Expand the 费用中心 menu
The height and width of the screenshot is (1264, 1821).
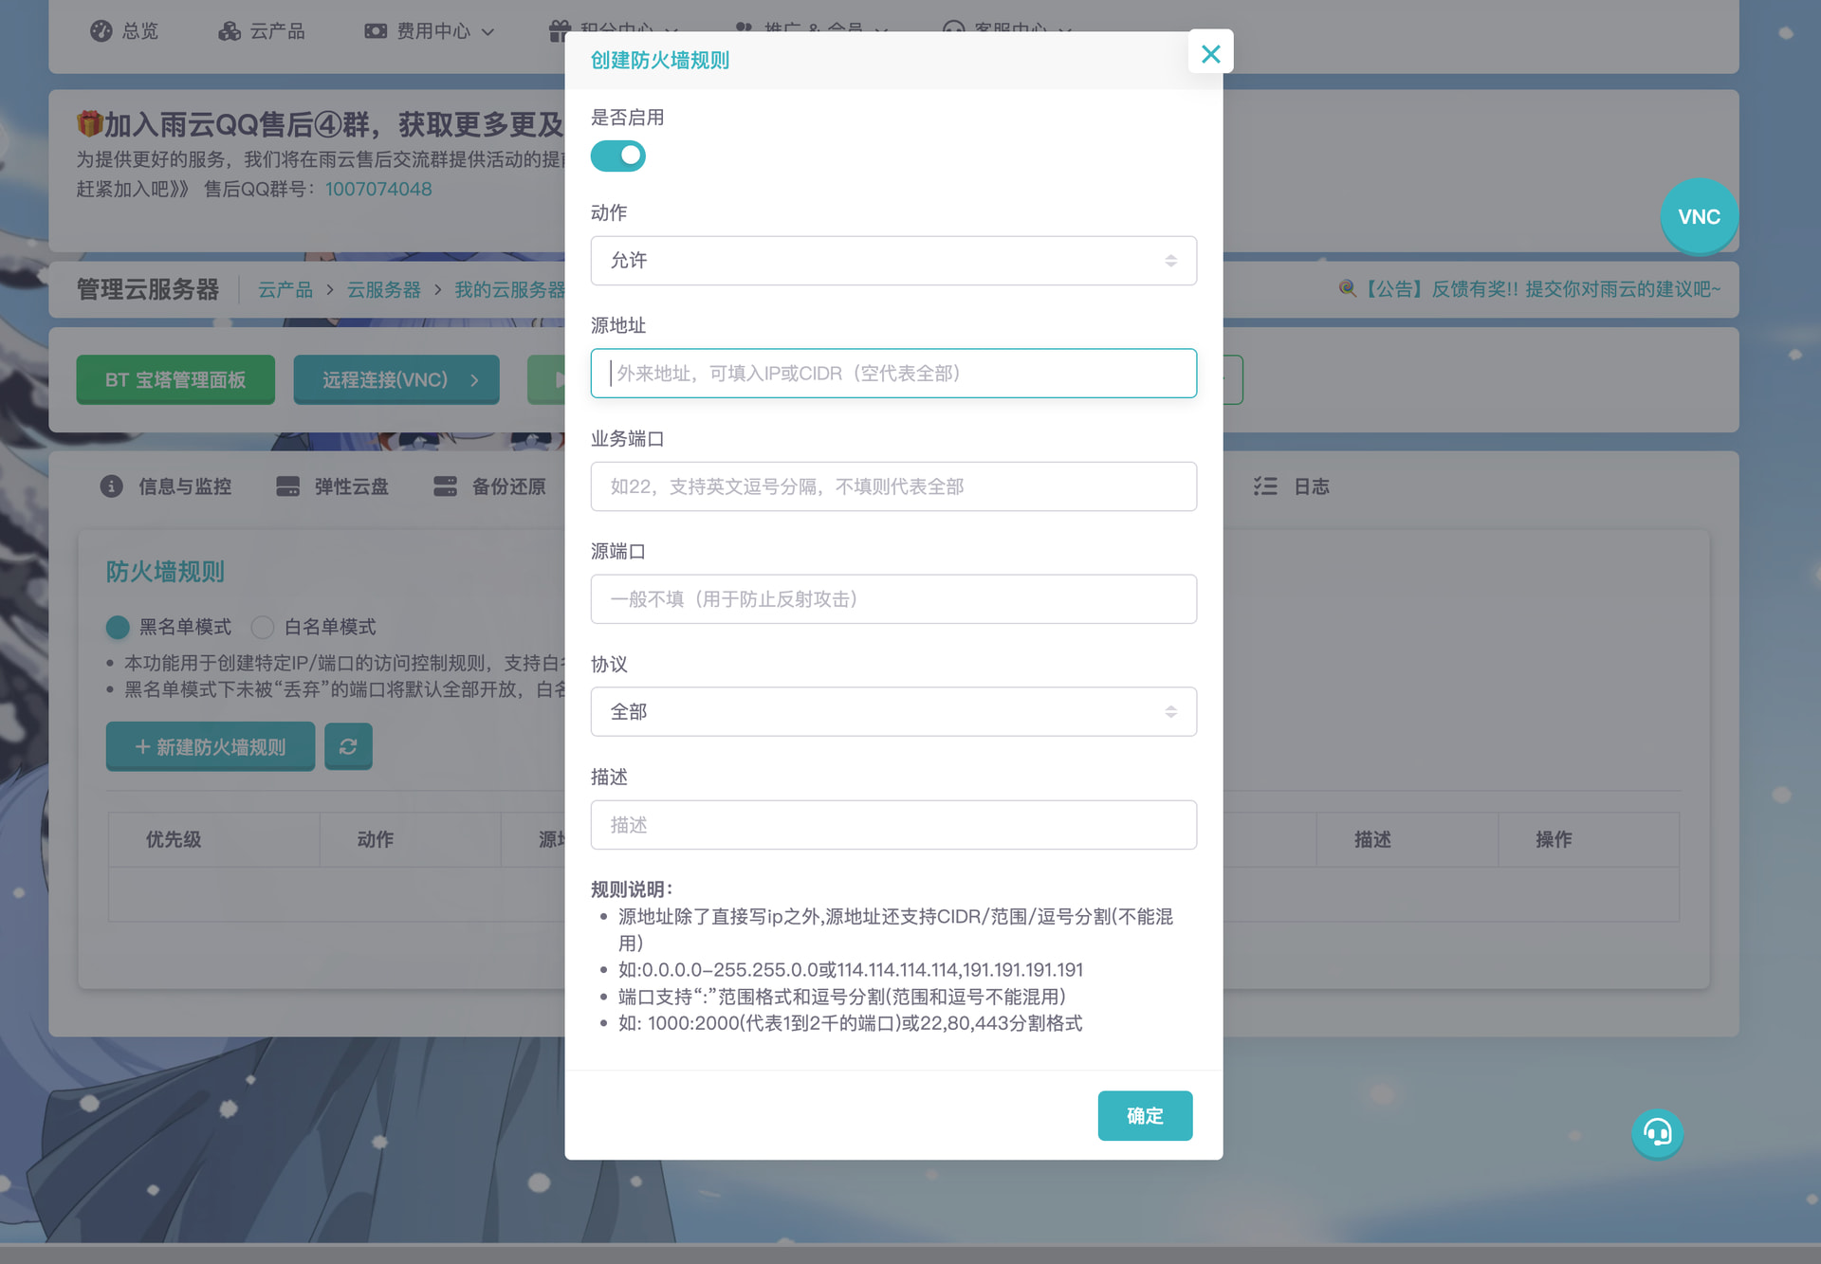[432, 30]
